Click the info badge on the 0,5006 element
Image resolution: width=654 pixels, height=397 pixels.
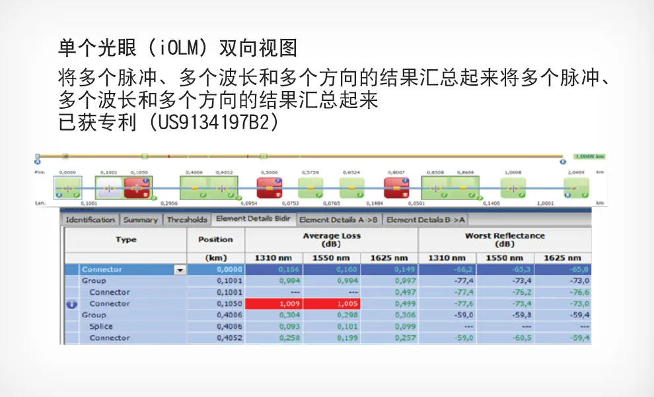tap(278, 181)
